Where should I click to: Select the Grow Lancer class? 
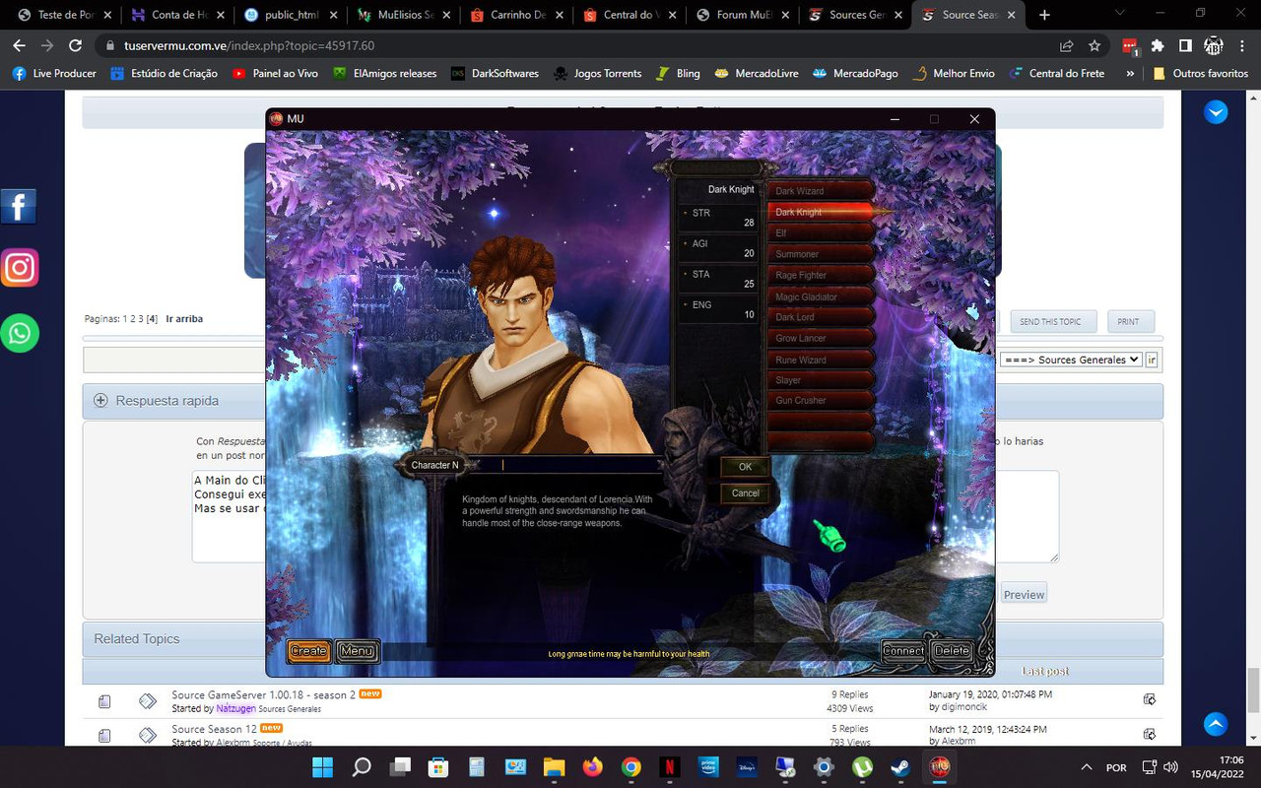821,338
